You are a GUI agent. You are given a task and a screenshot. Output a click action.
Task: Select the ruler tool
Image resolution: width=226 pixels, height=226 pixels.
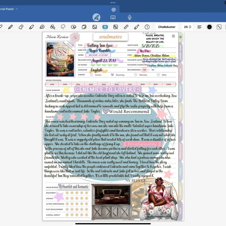126,27
